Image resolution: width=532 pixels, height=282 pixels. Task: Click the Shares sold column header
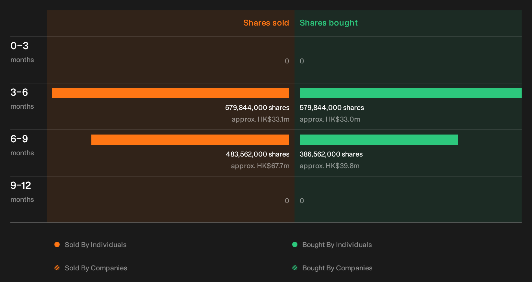(266, 23)
